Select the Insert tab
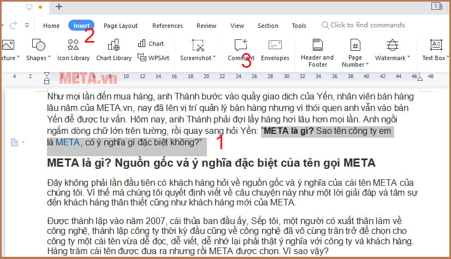 click(x=81, y=26)
